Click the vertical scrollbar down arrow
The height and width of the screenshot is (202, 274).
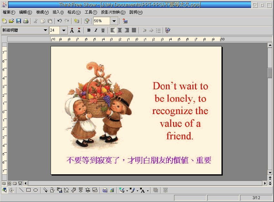pos(270,172)
